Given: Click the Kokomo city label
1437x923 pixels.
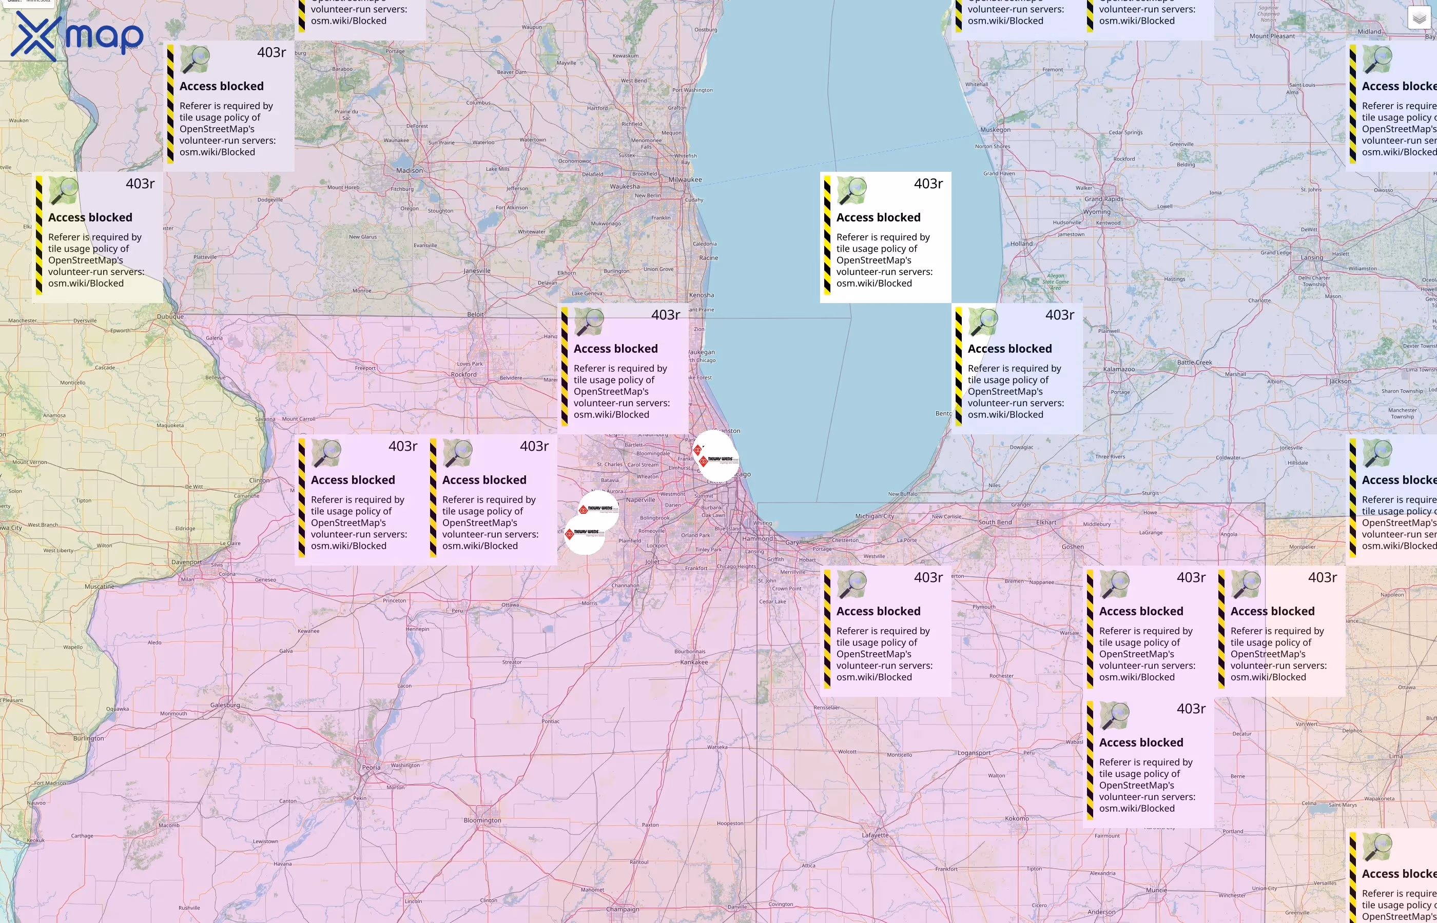Looking at the screenshot, I should point(1017,818).
